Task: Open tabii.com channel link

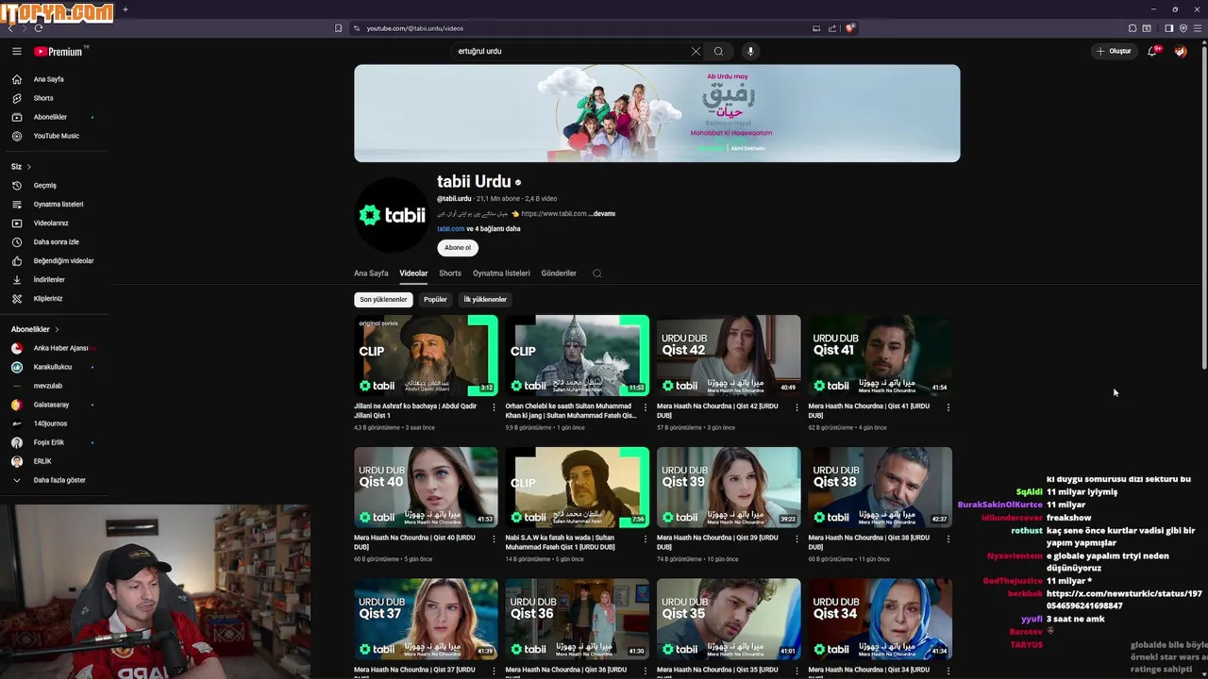Action: 450,229
